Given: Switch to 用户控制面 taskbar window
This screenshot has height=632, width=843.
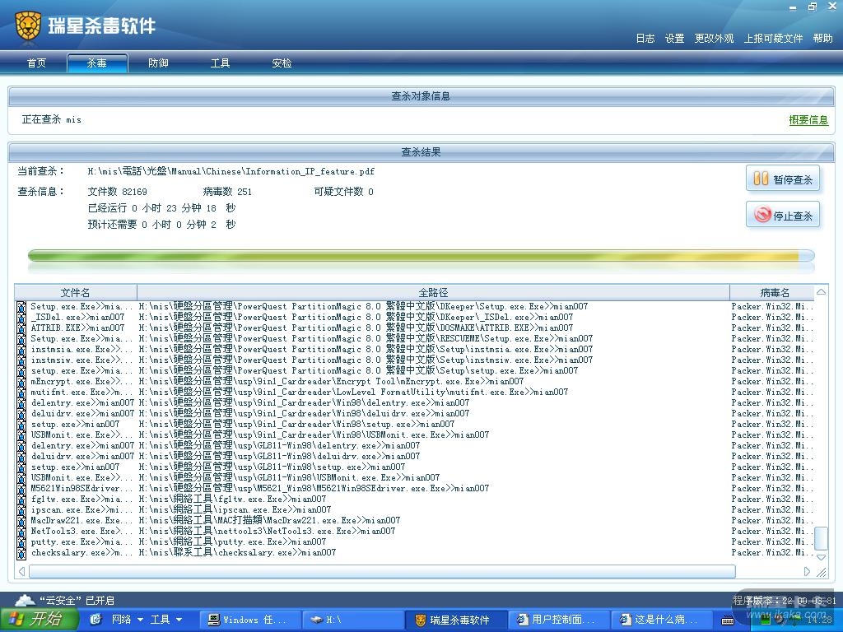Looking at the screenshot, I should [559, 620].
